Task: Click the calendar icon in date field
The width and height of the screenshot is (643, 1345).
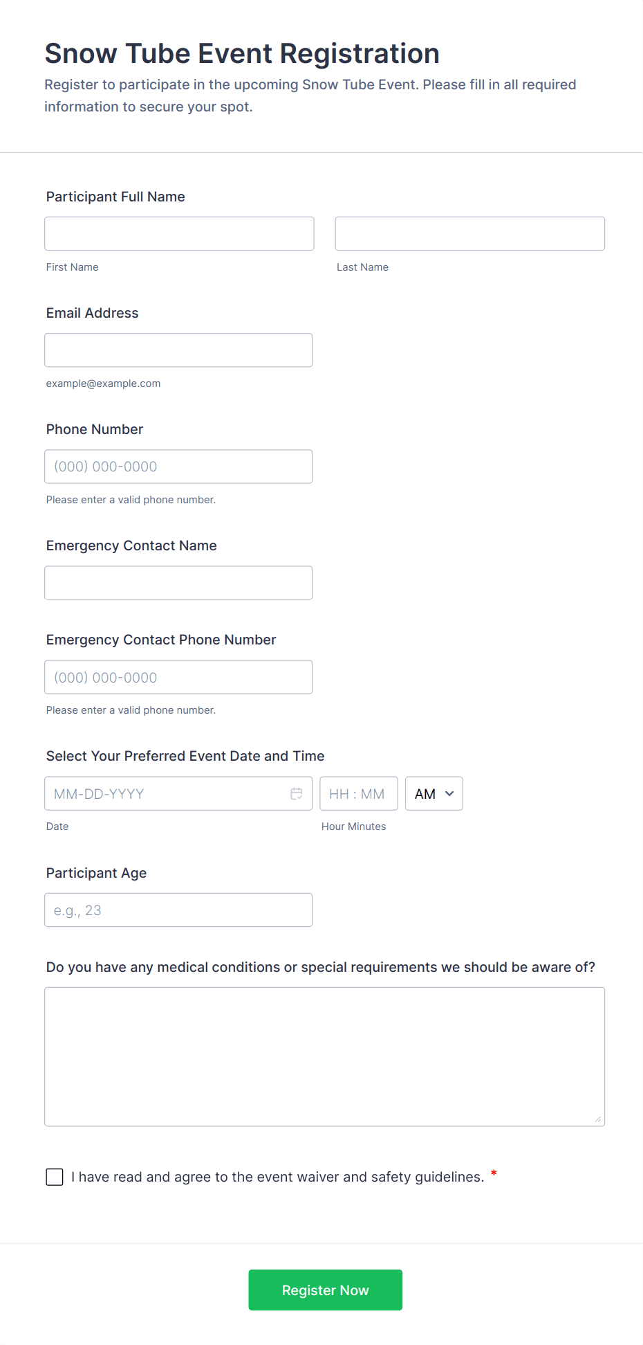Action: click(x=297, y=794)
